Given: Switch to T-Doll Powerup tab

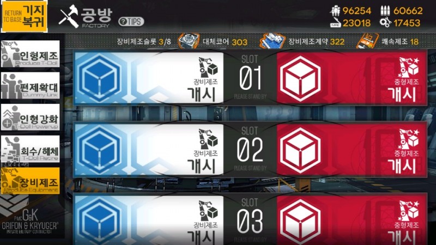Looking at the screenshot, I should pyautogui.click(x=31, y=117).
